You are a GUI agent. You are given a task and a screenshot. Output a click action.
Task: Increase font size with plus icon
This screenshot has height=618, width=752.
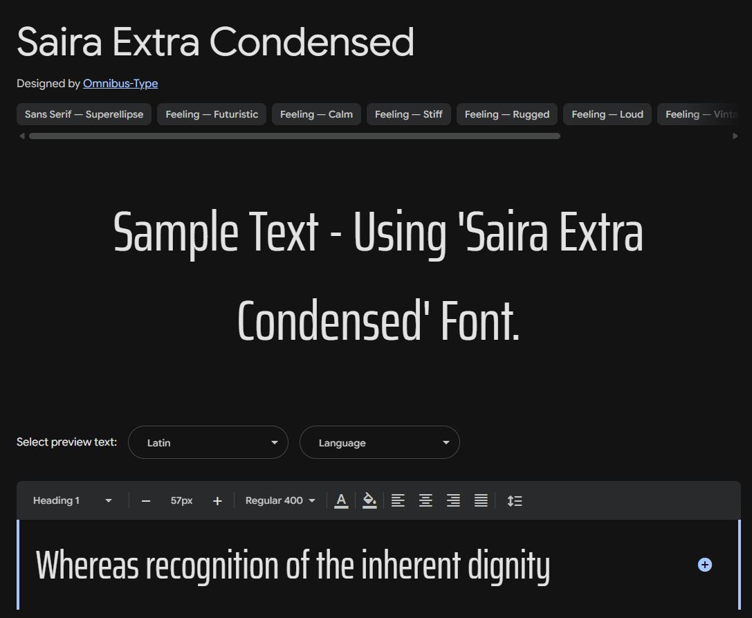(x=217, y=501)
